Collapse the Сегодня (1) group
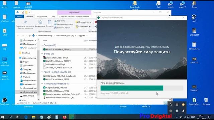The height and width of the screenshot is (120, 214). (42, 45)
